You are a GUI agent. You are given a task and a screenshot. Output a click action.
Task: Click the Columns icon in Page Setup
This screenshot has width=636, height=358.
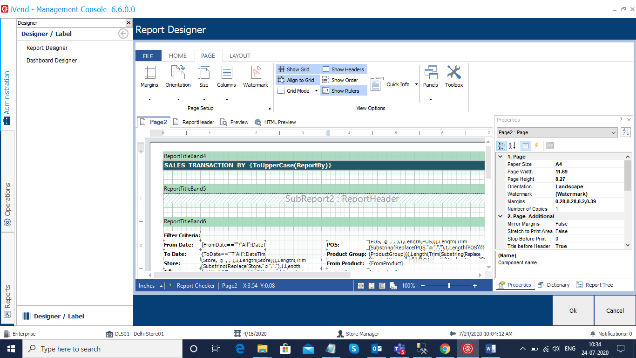coord(227,73)
